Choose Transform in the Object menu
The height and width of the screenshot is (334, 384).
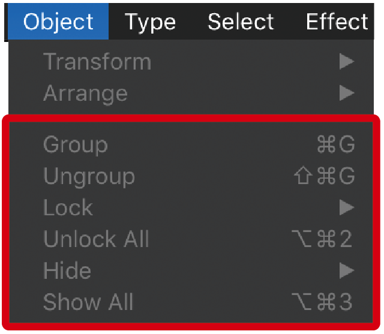click(97, 62)
